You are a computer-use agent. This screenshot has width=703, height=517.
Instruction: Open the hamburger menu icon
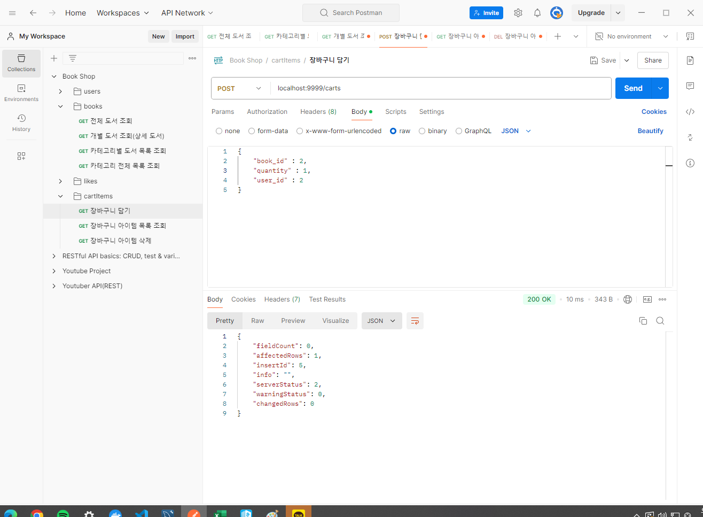tap(12, 13)
